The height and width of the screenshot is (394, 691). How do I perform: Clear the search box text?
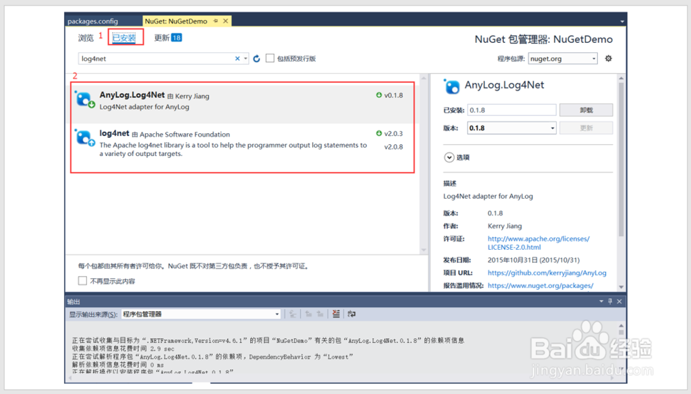(x=238, y=59)
